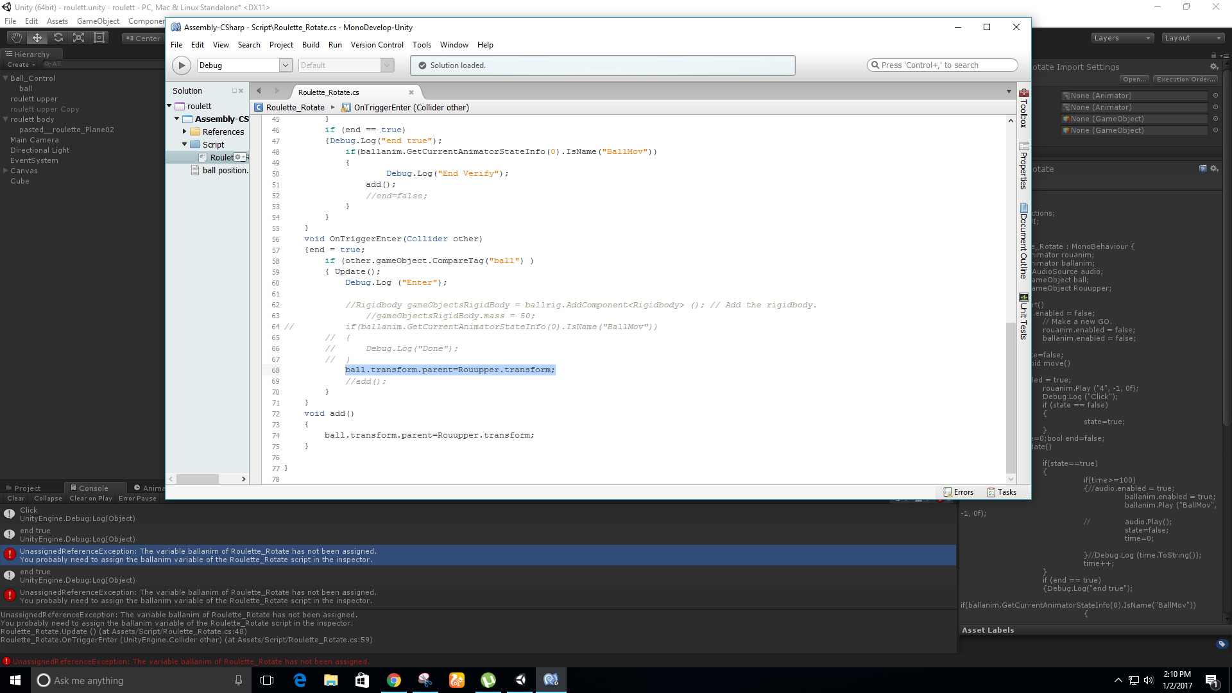Open the MonoDevelop Version Control menu
Screen dimensions: 1232x693
coord(377,45)
